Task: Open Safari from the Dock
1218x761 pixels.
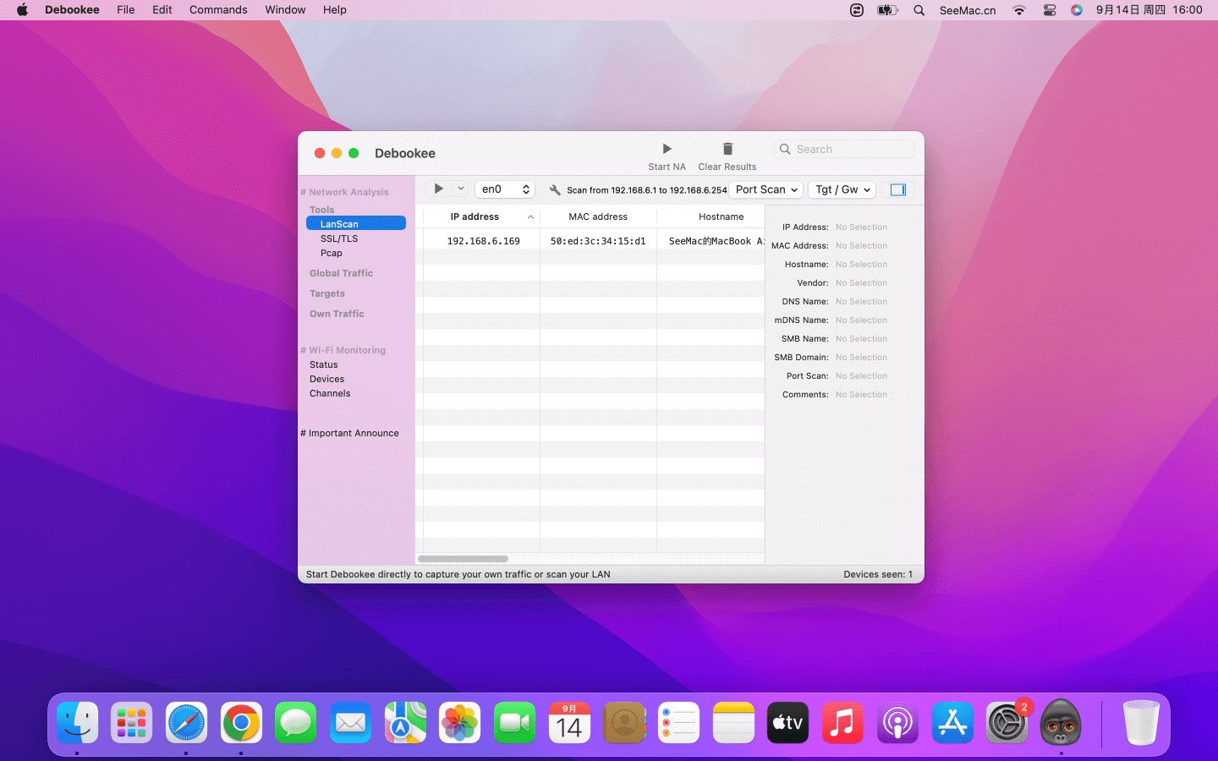Action: pos(186,723)
